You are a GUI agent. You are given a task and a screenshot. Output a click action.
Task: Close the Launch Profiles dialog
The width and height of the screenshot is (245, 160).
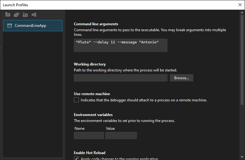[240, 5]
